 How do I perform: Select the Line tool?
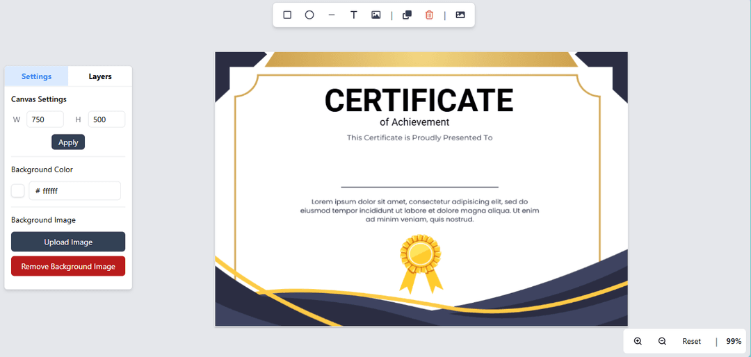(x=332, y=15)
